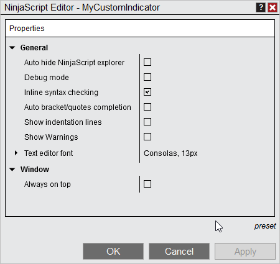
Task: Open the preset link
Action: 265,226
